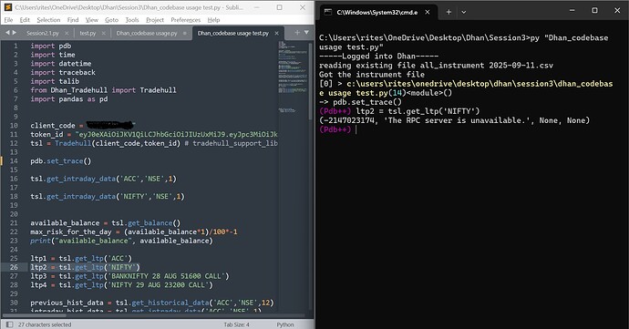Click "tsl.get_intraday_data('ACC','NSE',1)" line

click(104, 179)
